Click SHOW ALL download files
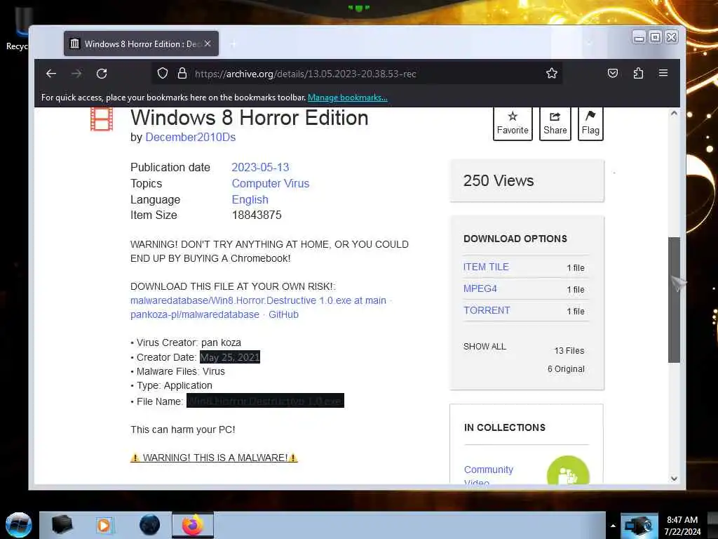The height and width of the screenshot is (539, 718). [x=485, y=347]
